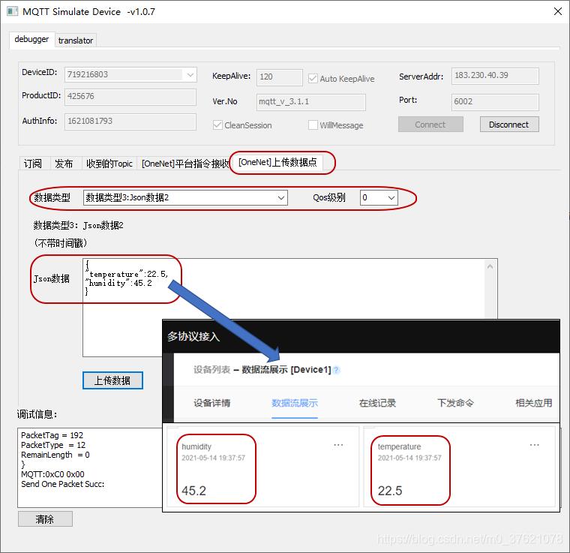Select the 数据流展示 tab
The width and height of the screenshot is (570, 553).
pyautogui.click(x=295, y=403)
